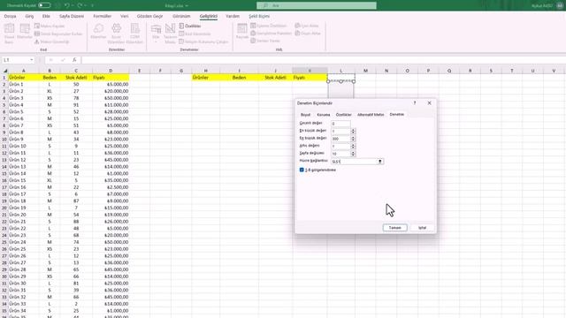This screenshot has width=566, height=318.
Task: Click Verileri Yenile
Action: (265, 41)
